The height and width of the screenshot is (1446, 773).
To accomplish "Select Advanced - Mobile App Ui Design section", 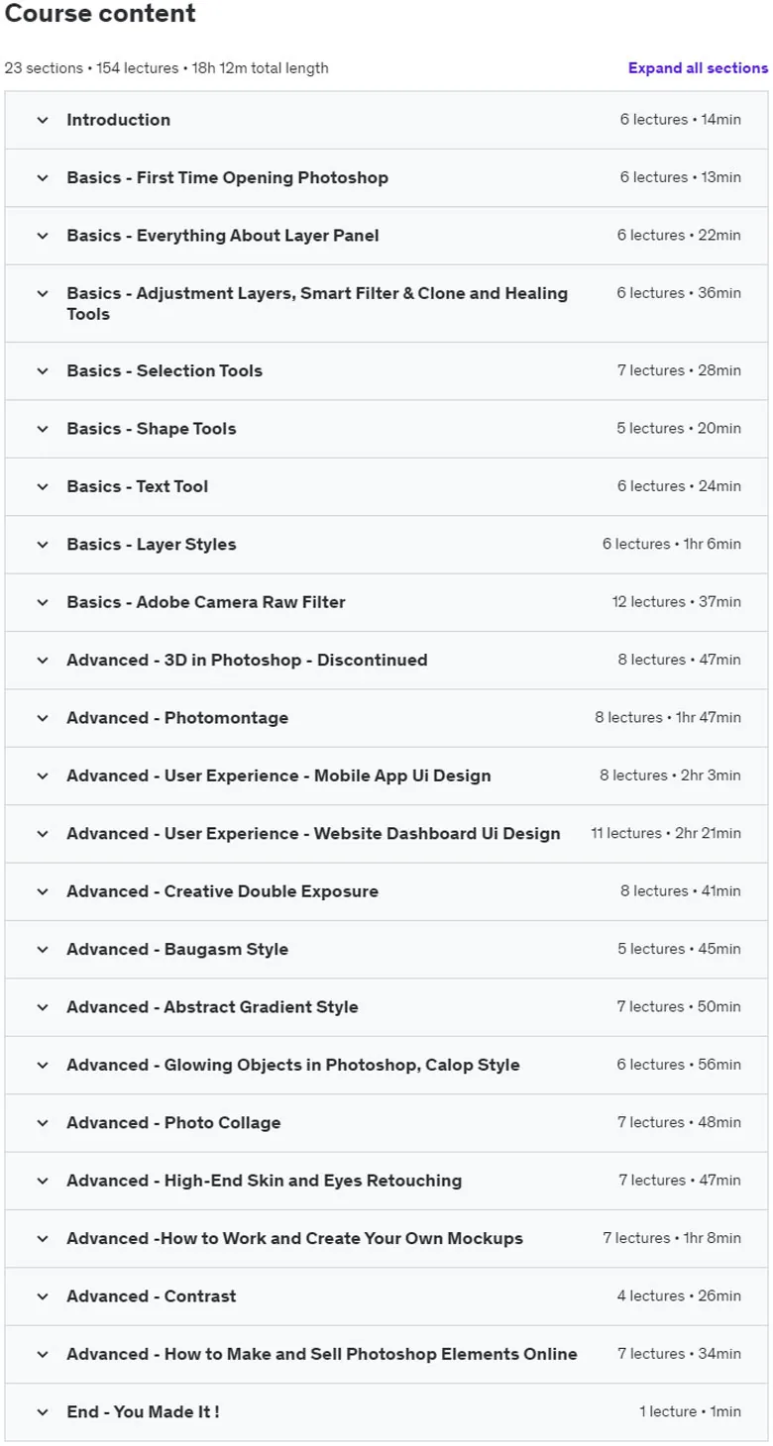I will pyautogui.click(x=386, y=776).
